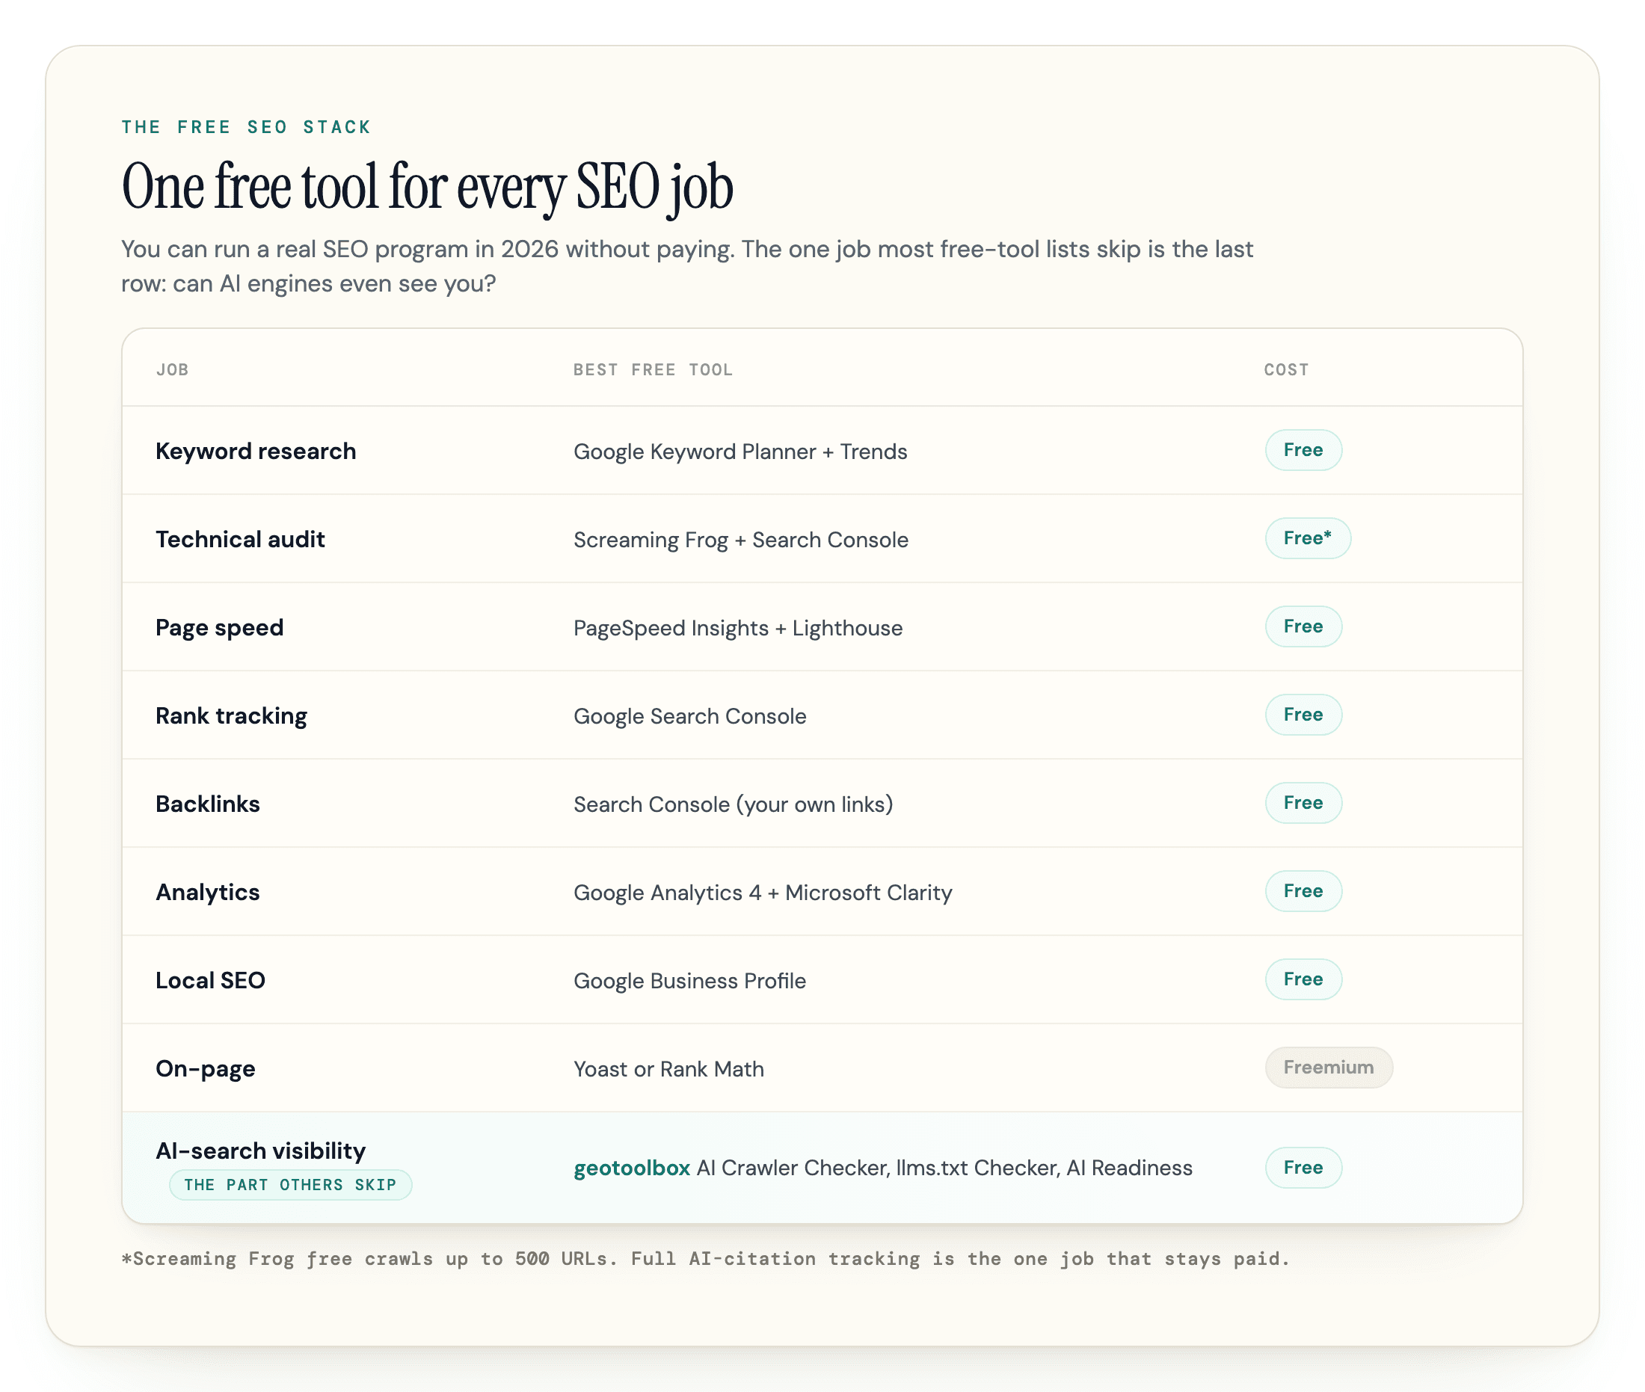Select the COST column header
The image size is (1645, 1392).
[x=1286, y=369]
